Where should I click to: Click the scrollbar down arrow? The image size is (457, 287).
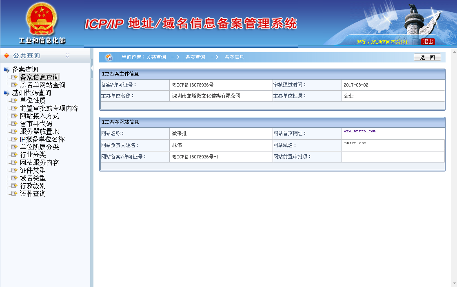point(454,283)
